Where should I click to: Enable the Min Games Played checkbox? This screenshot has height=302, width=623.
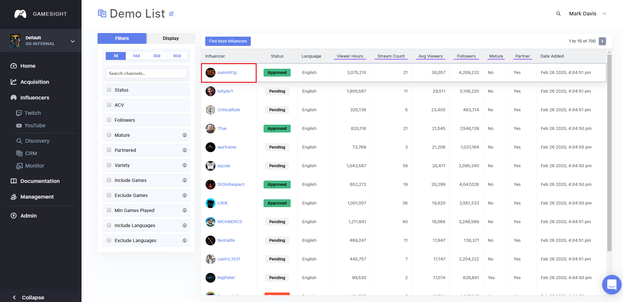(x=109, y=210)
